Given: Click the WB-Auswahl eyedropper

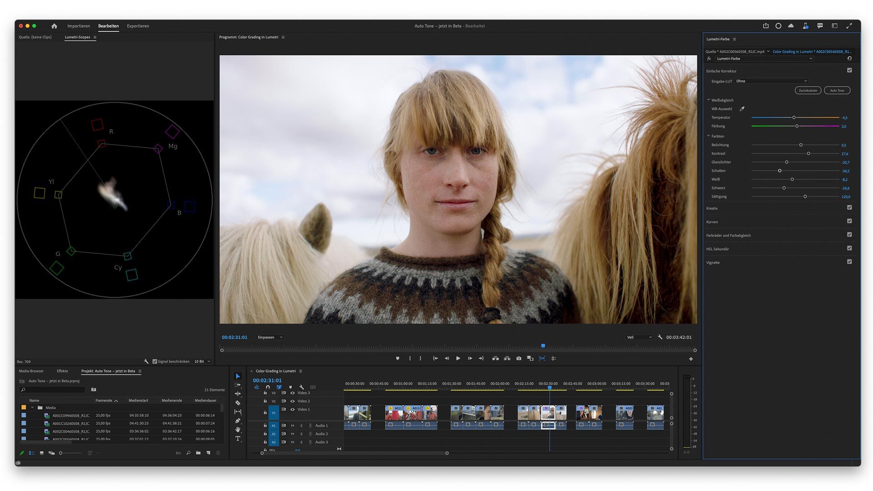Looking at the screenshot, I should [742, 109].
